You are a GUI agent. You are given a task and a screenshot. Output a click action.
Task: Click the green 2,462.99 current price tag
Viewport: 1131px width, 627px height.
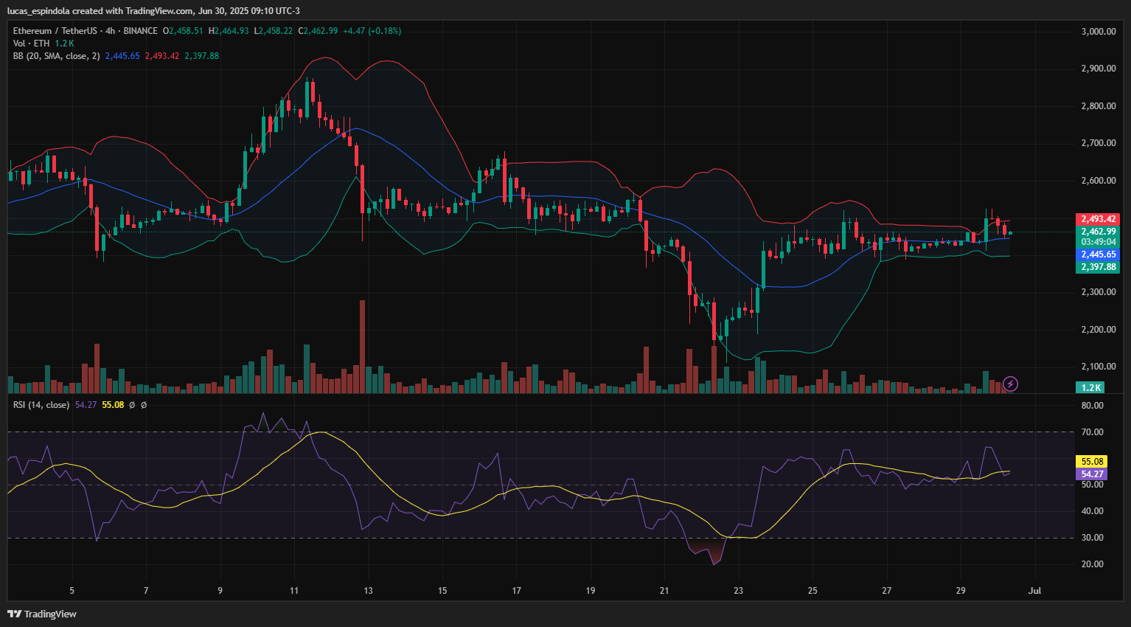pos(1098,232)
